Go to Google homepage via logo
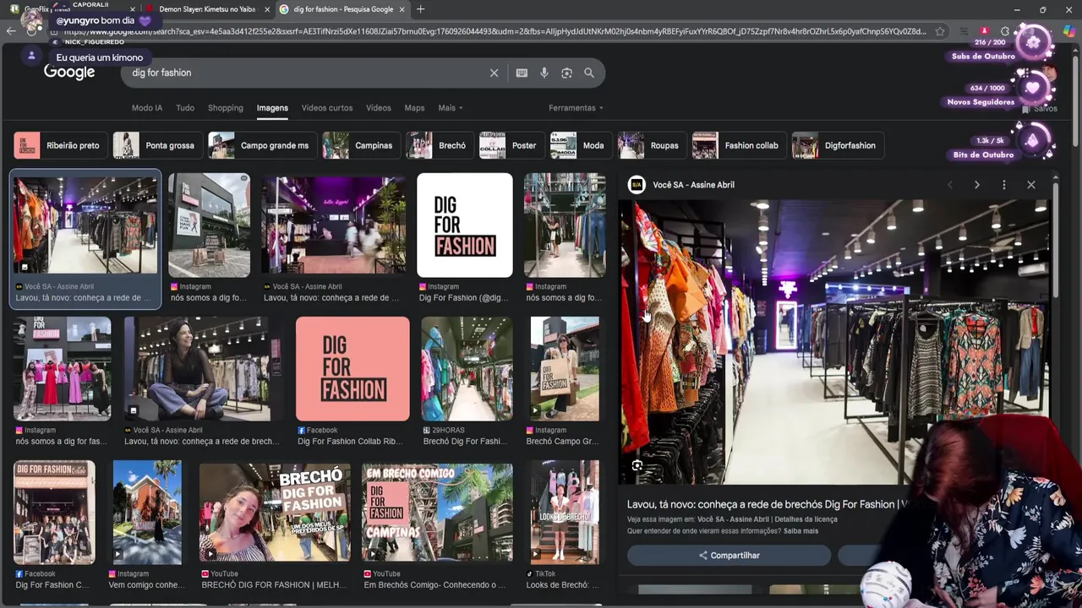 click(x=69, y=73)
